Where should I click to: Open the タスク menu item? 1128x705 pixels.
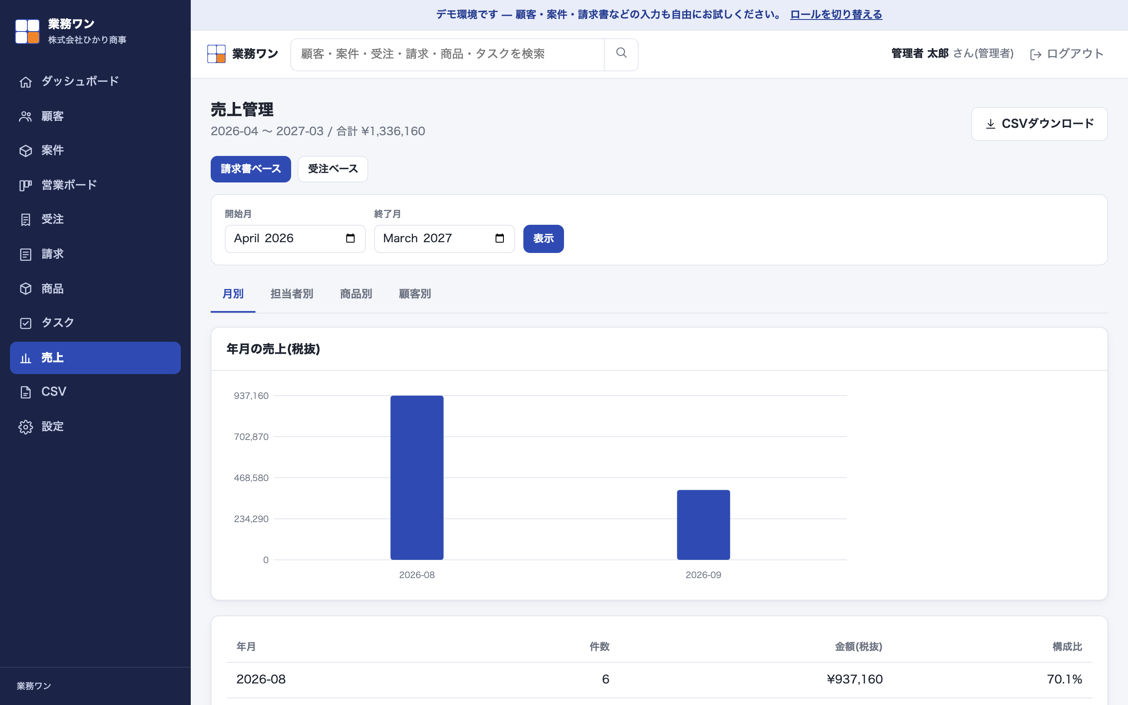click(x=95, y=323)
